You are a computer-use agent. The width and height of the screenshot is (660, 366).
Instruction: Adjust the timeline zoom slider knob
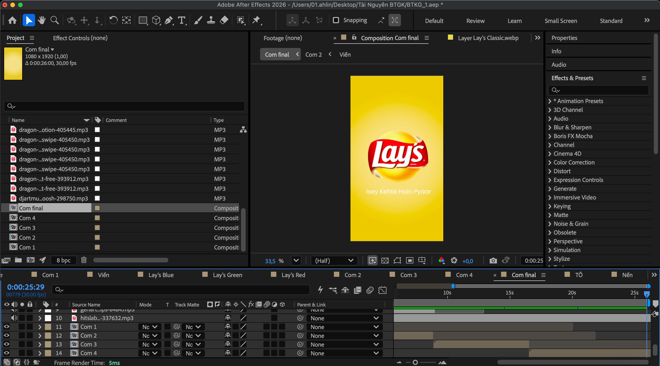pyautogui.click(x=415, y=362)
